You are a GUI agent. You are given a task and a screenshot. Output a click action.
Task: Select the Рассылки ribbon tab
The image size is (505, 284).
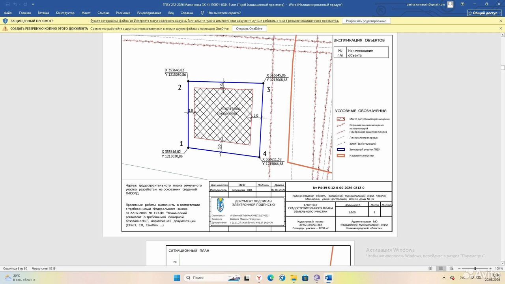point(123,13)
